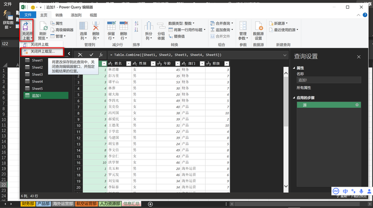
Task: Open All Properties (所有属性) link
Action: tap(304, 88)
